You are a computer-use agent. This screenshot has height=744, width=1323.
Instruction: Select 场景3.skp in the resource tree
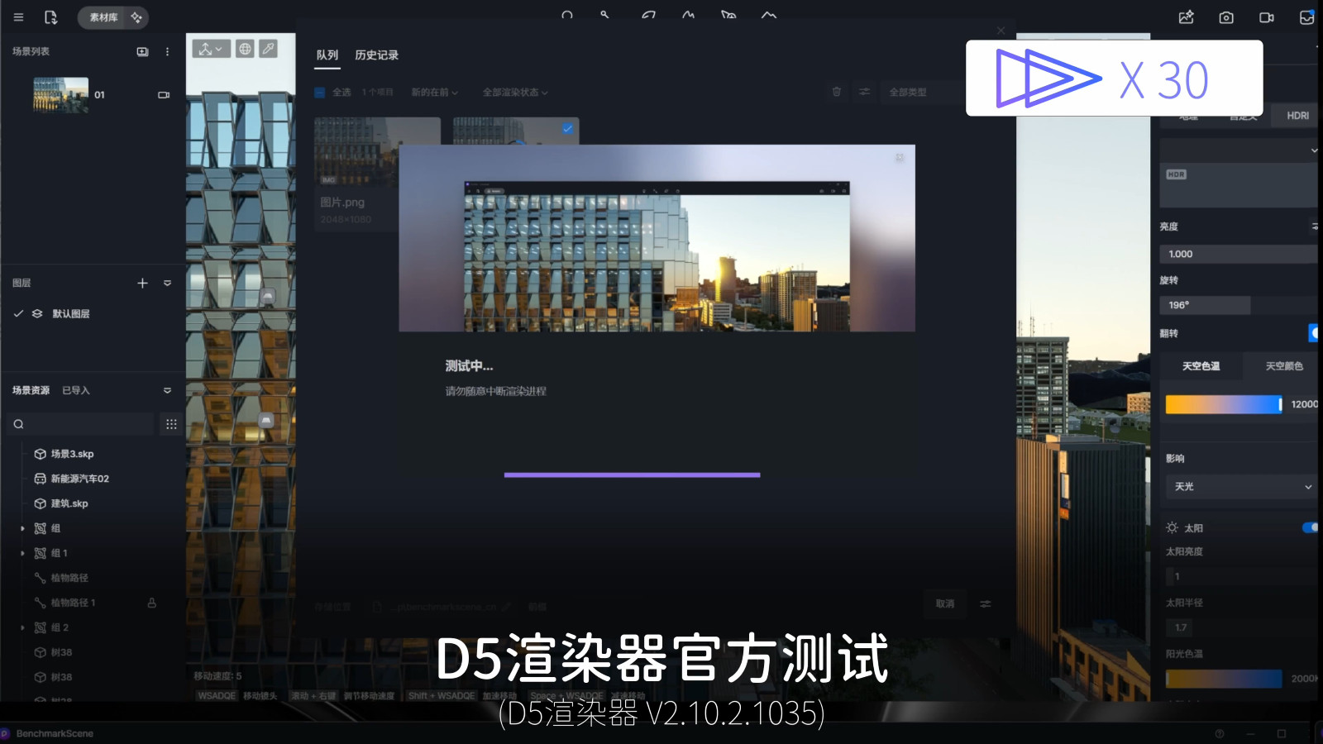72,454
